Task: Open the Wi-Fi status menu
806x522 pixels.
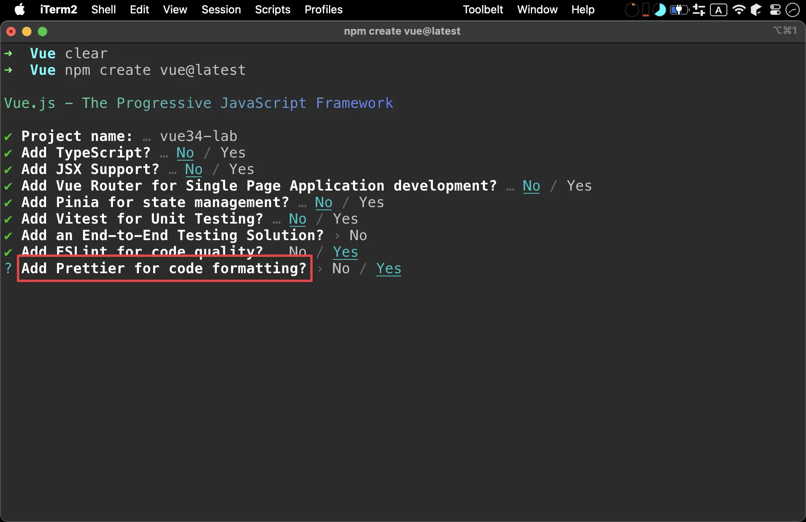Action: 739,9
